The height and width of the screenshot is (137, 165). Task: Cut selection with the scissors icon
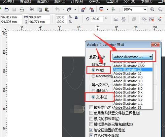tap(32, 10)
